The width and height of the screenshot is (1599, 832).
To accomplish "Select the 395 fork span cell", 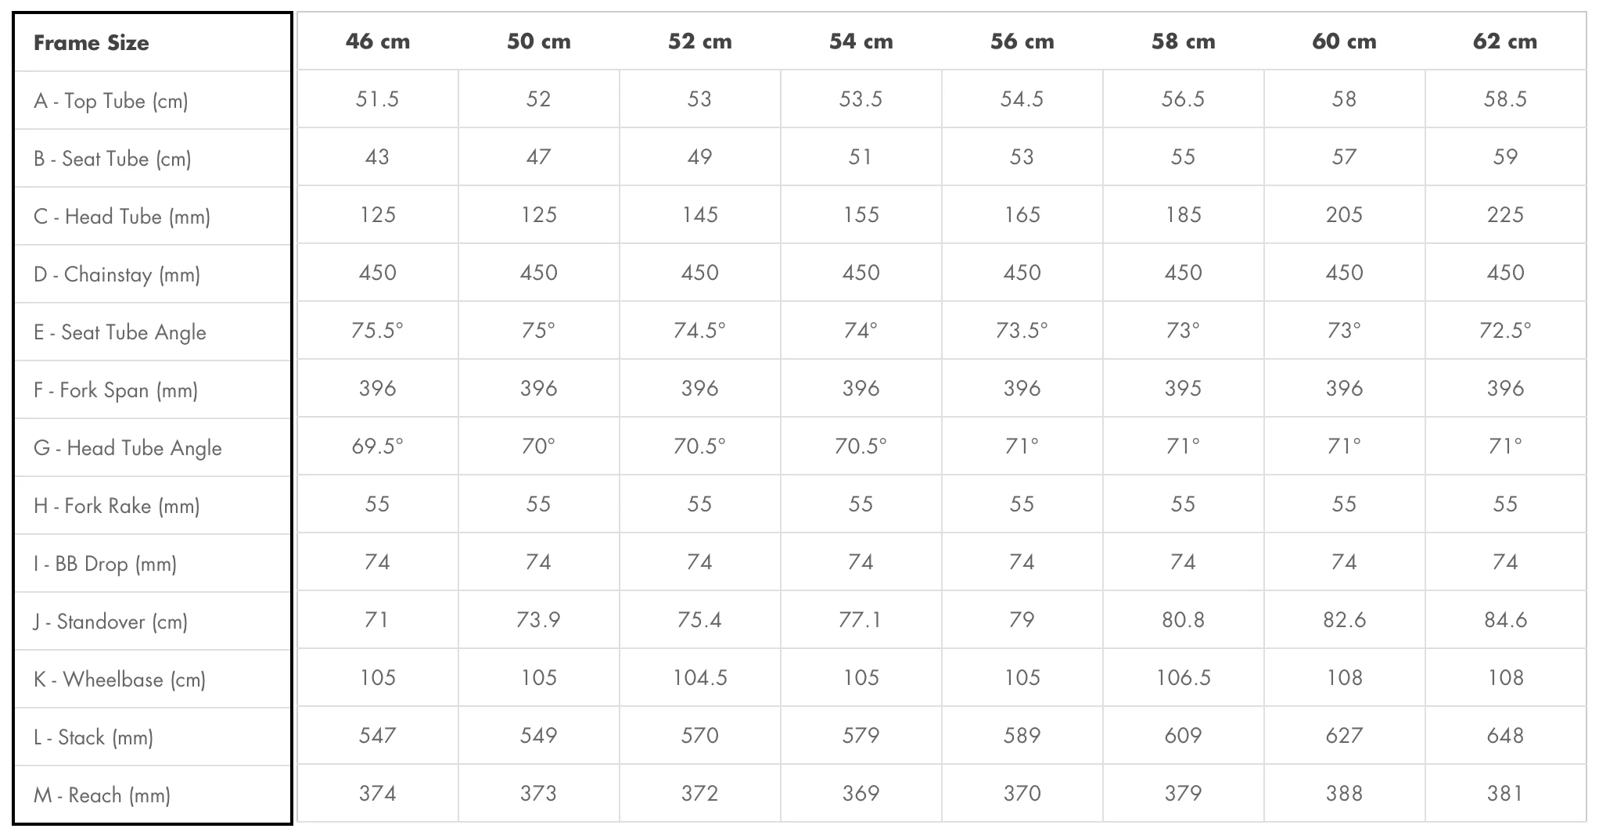I will pos(1183,389).
